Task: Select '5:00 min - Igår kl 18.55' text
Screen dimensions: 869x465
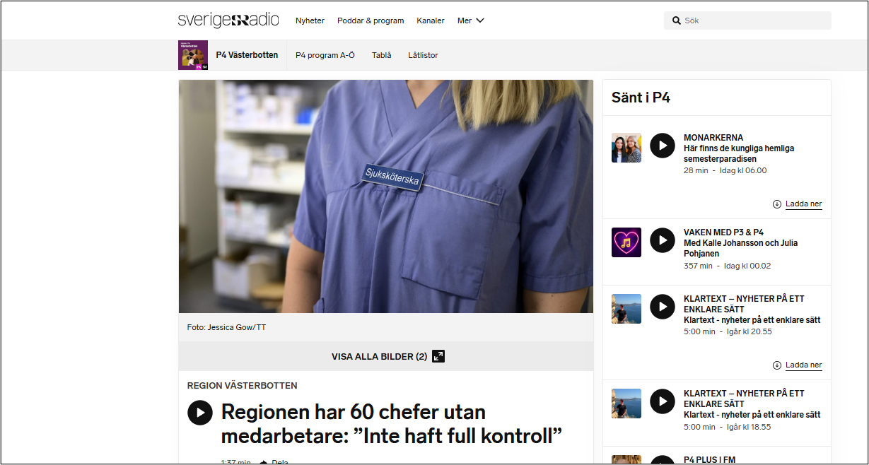Action: click(x=728, y=427)
